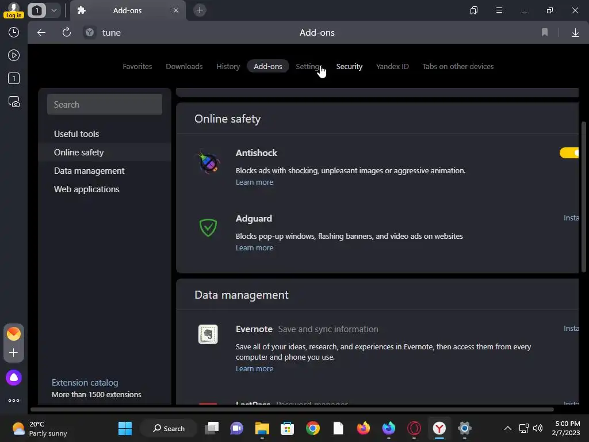
Task: Click the horizontal scrollbar at bottom
Action: [x=292, y=409]
